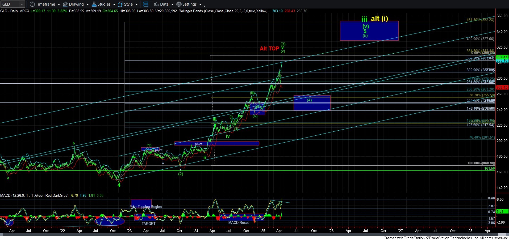Click the green 307.47 last price tag
Image resolution: width=509 pixels, height=240 pixels.
click(502, 57)
